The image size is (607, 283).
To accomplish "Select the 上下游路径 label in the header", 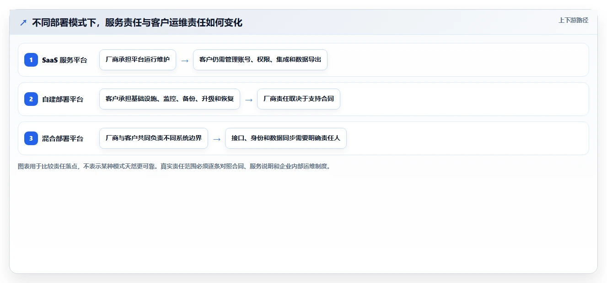I will (573, 21).
